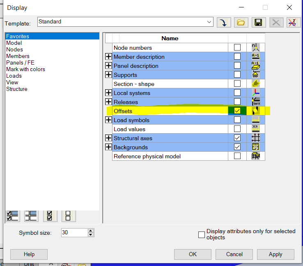
Task: Open the Members category
Action: click(x=52, y=56)
